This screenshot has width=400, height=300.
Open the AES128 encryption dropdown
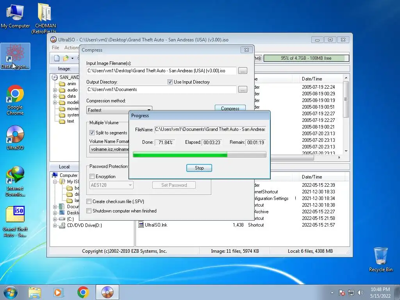click(111, 185)
